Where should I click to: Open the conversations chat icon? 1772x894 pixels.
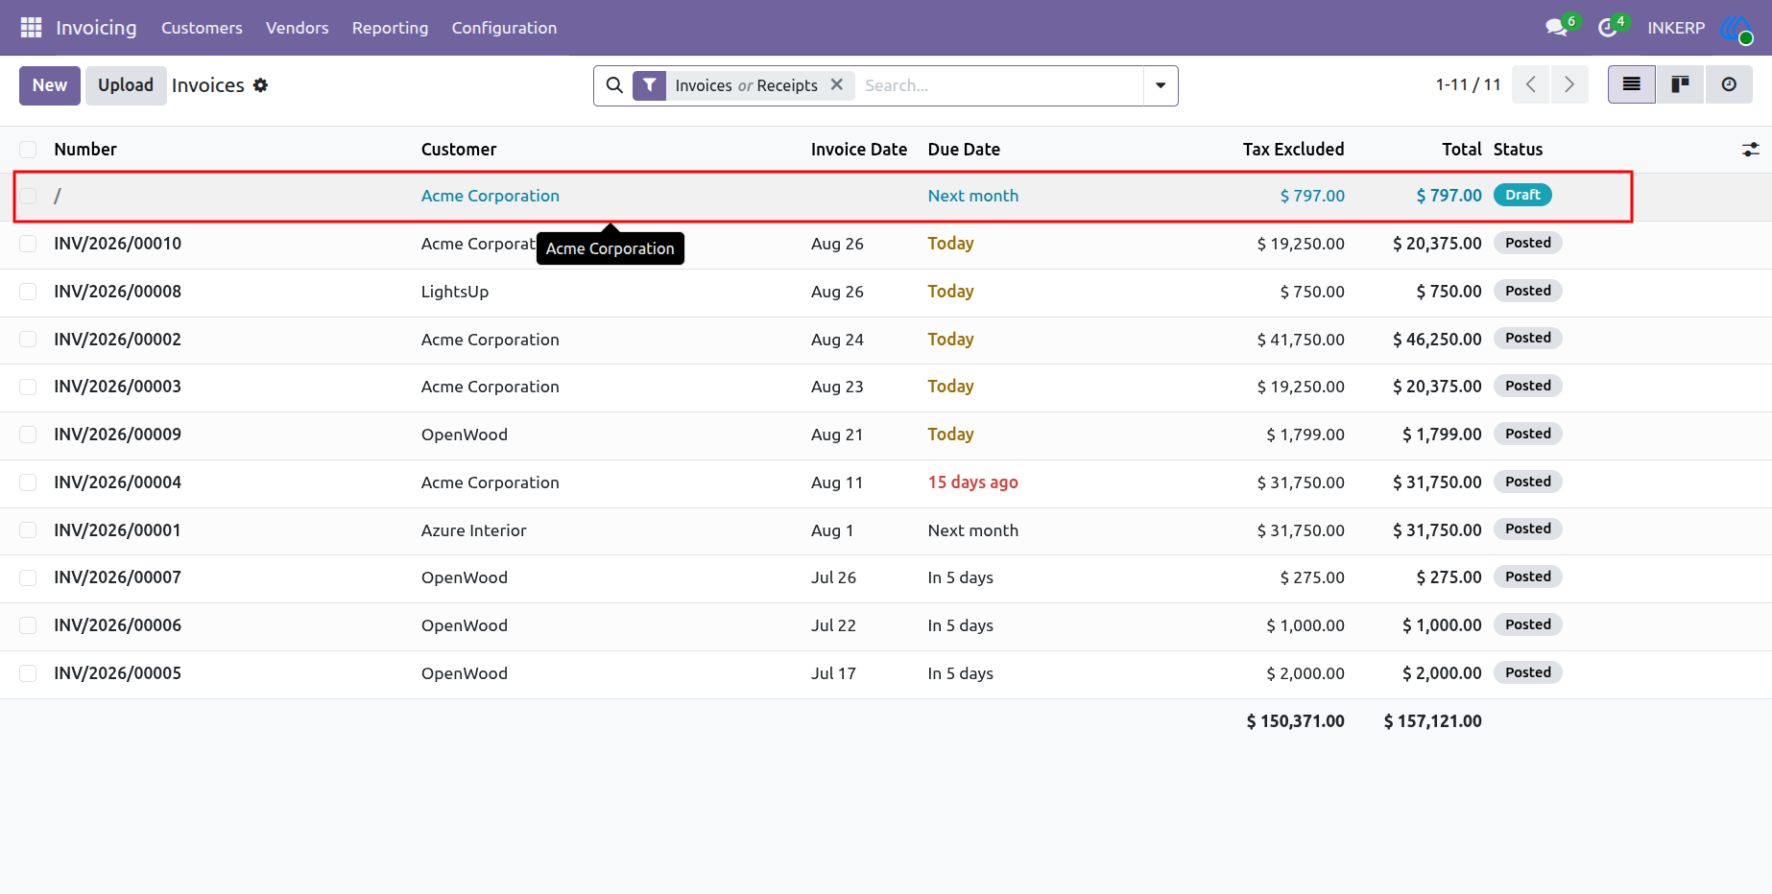[1557, 28]
